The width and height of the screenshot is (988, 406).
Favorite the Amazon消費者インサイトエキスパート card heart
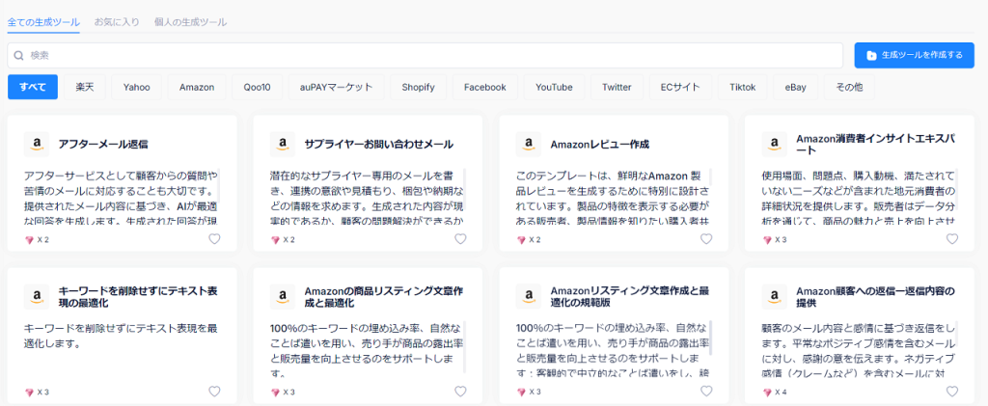(952, 239)
